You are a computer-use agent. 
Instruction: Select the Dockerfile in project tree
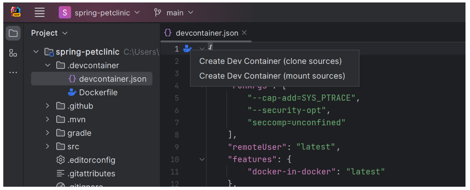(x=98, y=93)
